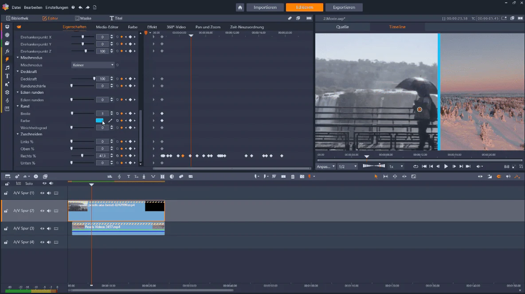Click the undo arrow in the top bar
Viewport: 525px width, 294px height.
pyautogui.click(x=80, y=8)
